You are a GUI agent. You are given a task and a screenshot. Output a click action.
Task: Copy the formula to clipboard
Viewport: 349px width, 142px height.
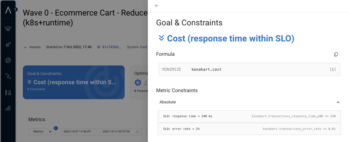336,54
